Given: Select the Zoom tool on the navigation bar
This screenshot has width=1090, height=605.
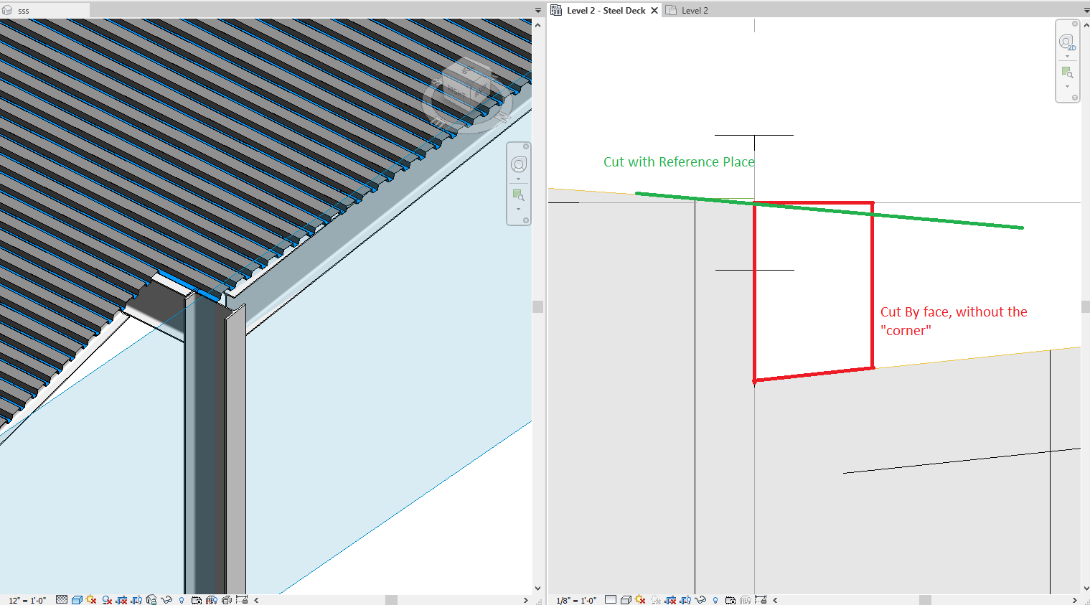Looking at the screenshot, I should click(1067, 72).
